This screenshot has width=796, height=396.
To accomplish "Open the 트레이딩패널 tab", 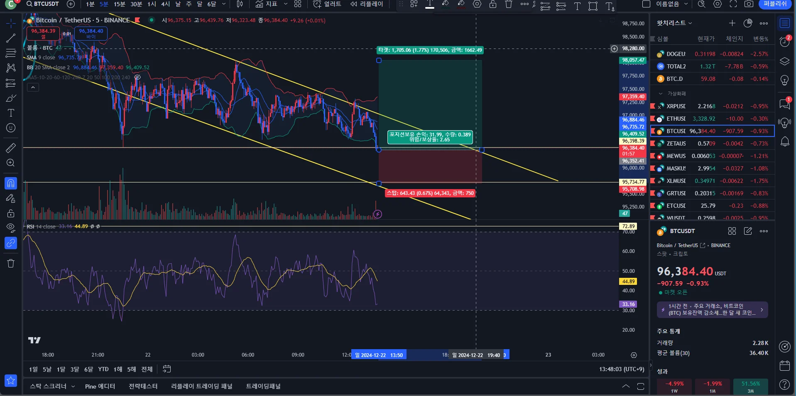I will point(263,386).
